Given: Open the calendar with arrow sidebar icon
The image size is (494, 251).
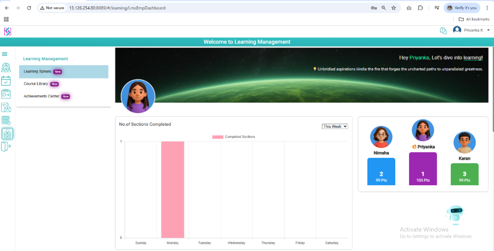Looking at the screenshot, I should point(6,94).
